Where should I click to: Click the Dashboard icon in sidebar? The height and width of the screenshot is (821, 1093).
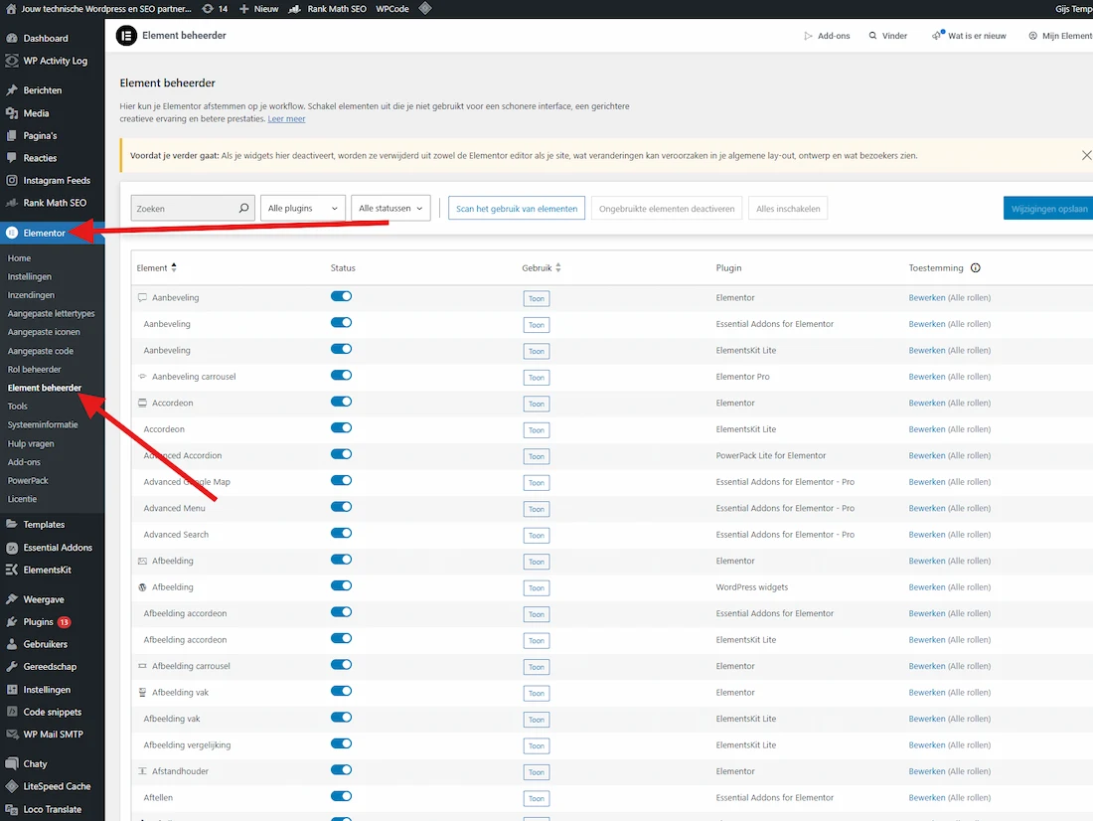click(12, 38)
